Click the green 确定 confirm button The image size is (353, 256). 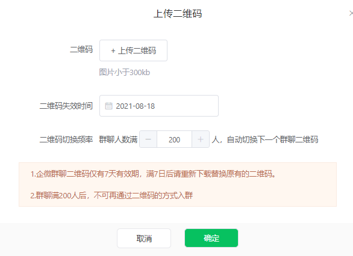tap(211, 238)
